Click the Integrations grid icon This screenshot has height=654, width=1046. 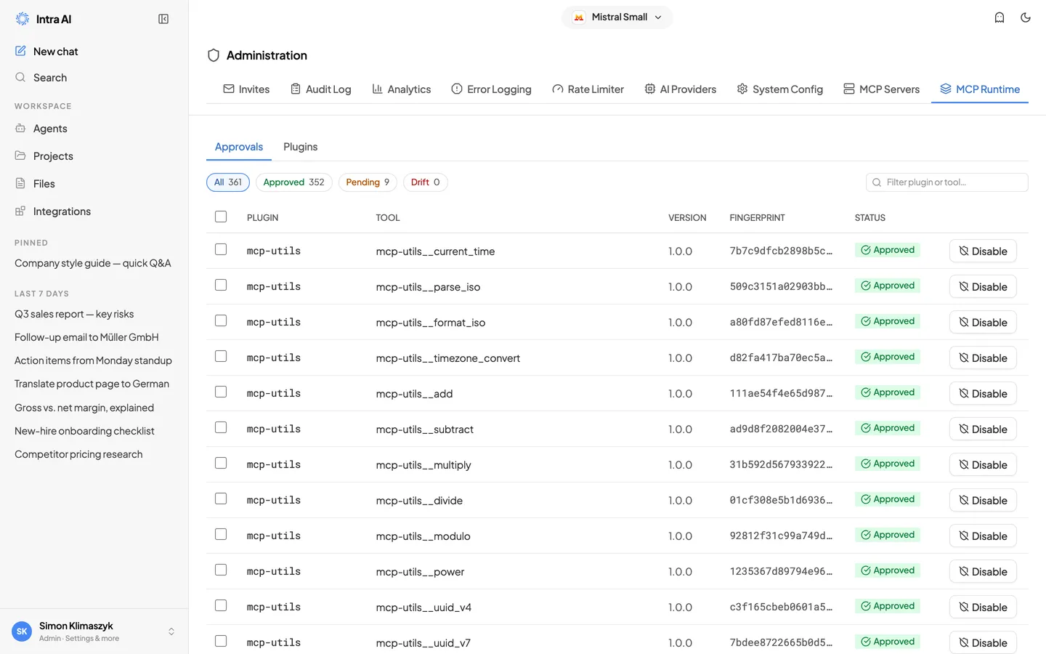(x=20, y=211)
